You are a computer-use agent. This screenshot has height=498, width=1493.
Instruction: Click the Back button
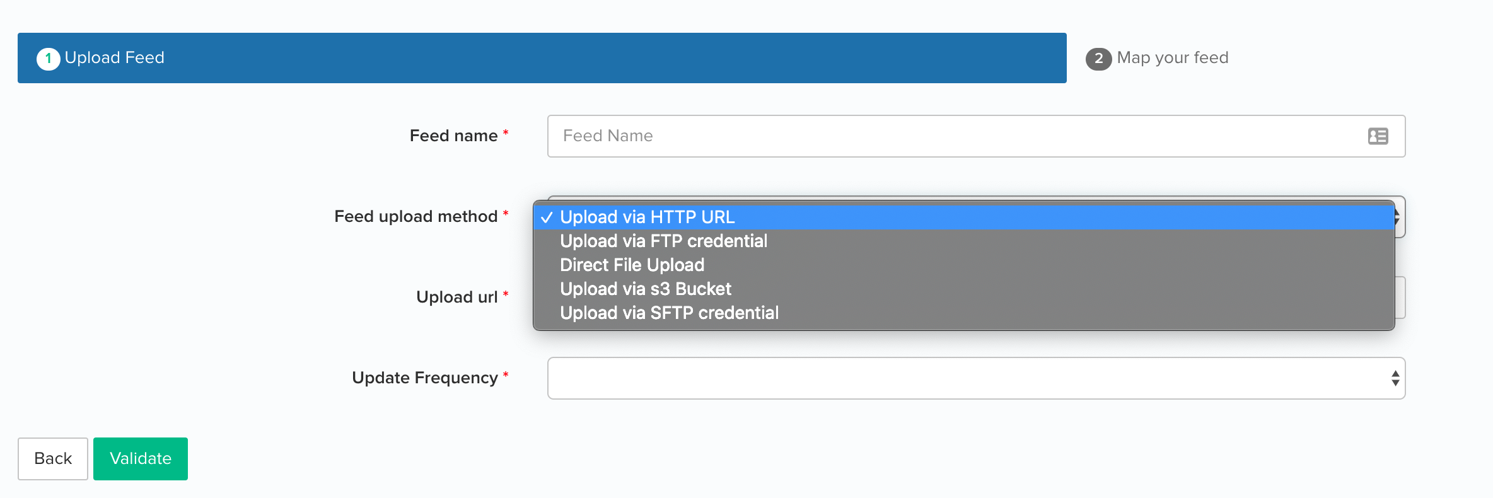pos(53,459)
